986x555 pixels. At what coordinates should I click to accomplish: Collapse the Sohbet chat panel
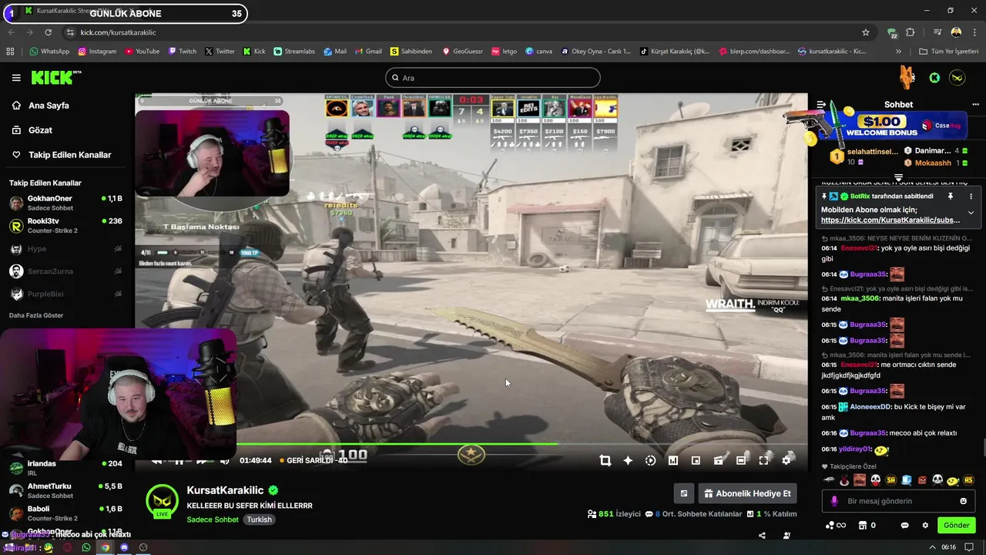[821, 104]
